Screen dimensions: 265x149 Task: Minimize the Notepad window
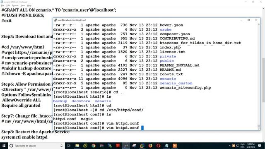tap(246, 2)
